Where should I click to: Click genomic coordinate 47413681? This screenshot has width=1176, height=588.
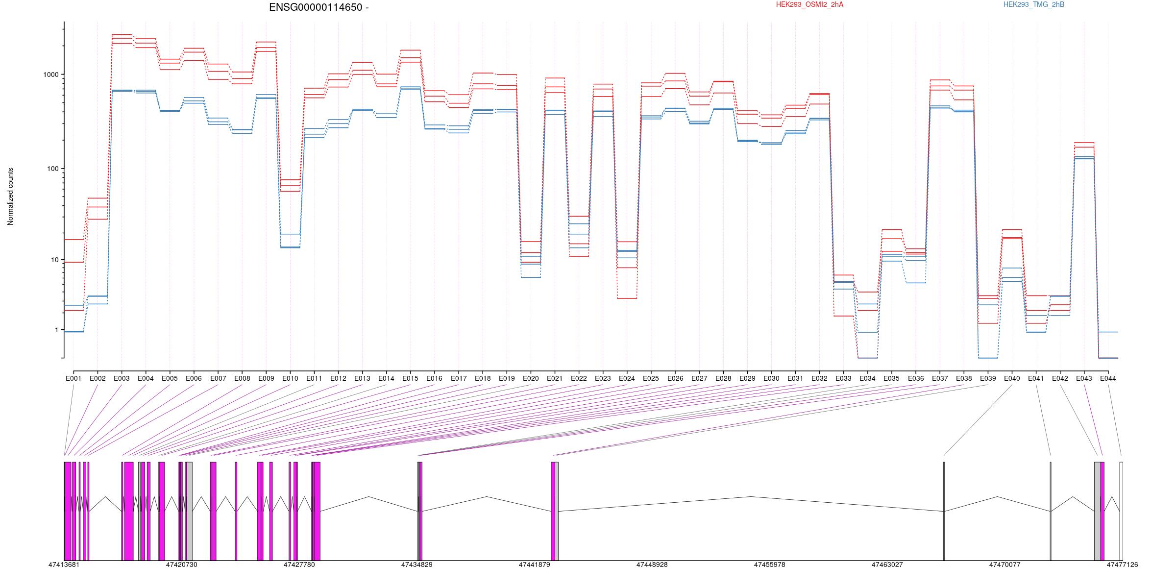64,564
